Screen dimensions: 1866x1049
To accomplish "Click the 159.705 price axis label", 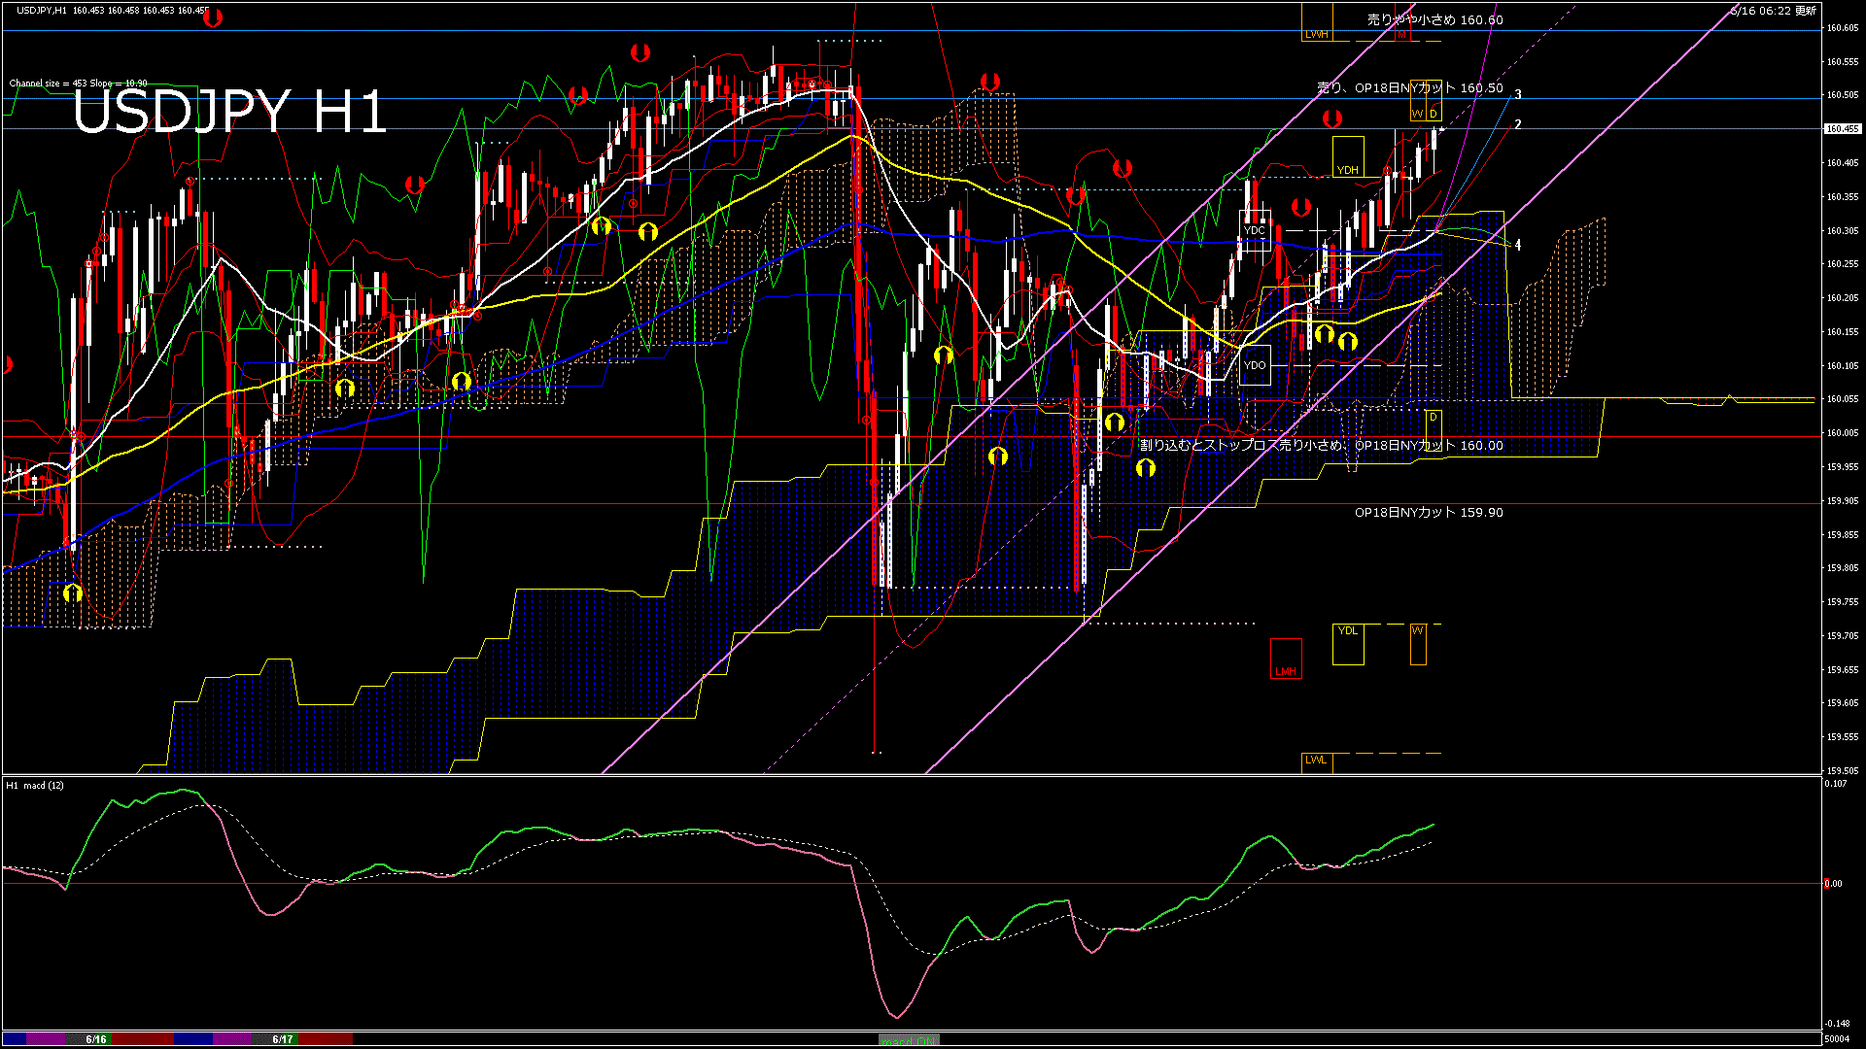I will [x=1843, y=636].
